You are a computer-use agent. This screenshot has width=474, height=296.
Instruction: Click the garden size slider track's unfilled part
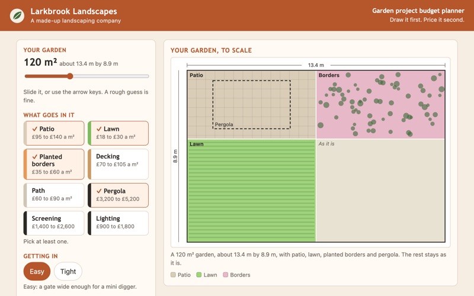111,76
